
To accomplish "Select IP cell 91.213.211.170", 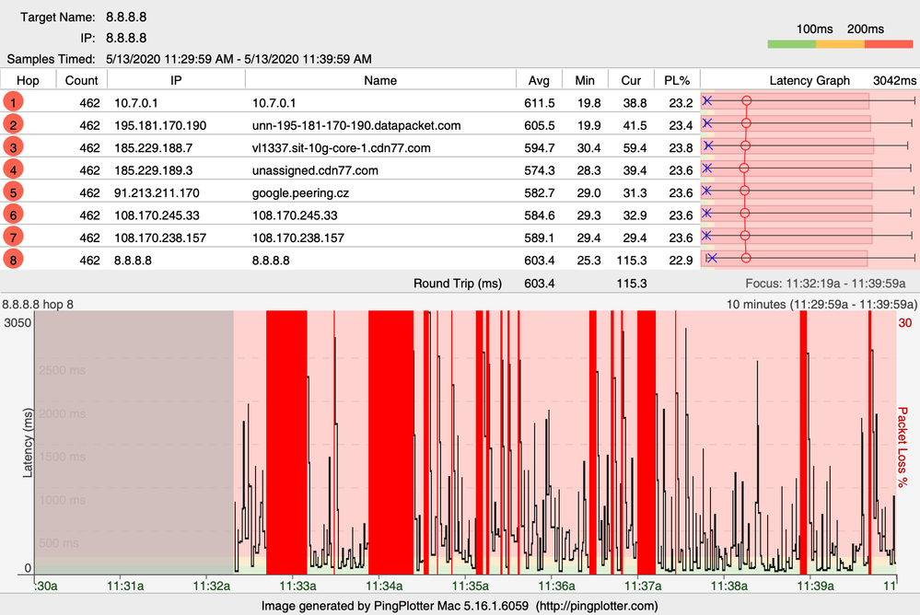I will point(157,192).
